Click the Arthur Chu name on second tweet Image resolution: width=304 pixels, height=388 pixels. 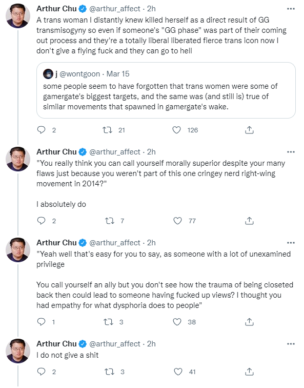[56, 152]
